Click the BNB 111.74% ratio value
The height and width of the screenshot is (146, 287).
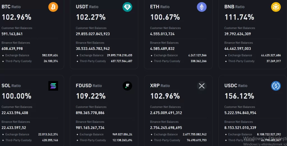[x=239, y=17]
